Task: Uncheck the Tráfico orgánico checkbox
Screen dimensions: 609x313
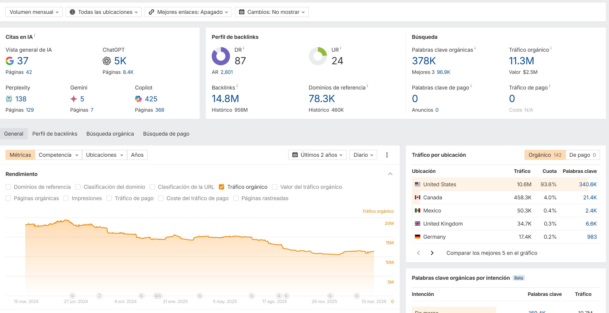Action: (222, 187)
